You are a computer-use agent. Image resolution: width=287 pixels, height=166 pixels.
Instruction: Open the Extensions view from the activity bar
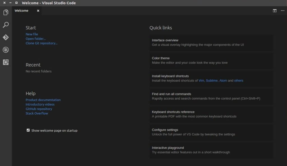click(6, 62)
